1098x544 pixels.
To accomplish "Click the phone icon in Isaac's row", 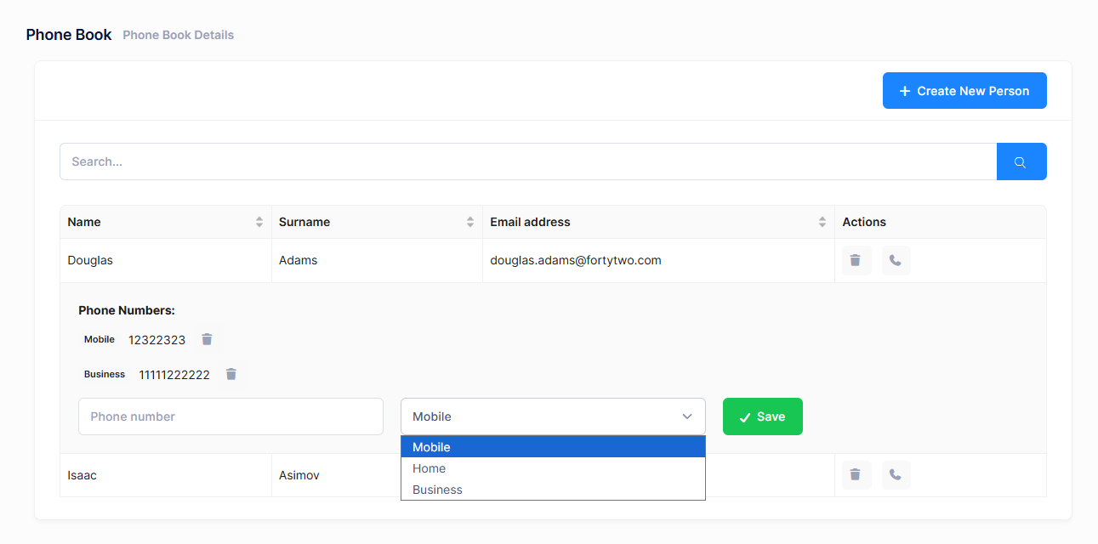I will [x=896, y=475].
